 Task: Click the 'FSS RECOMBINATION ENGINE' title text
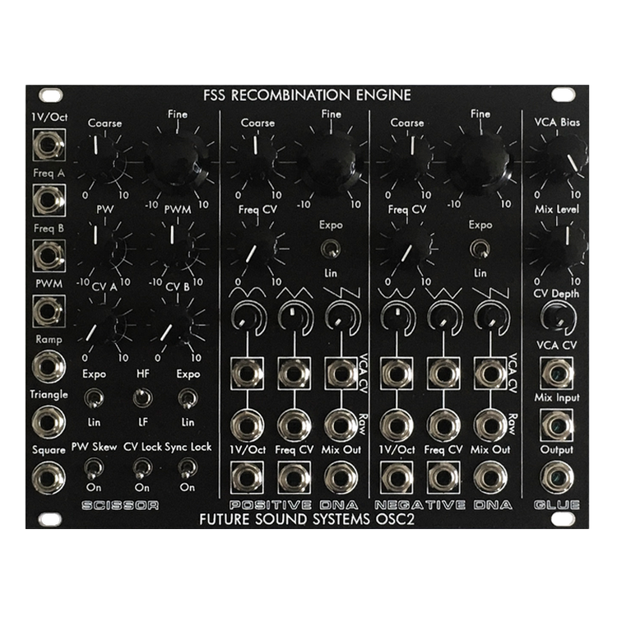pos(307,95)
